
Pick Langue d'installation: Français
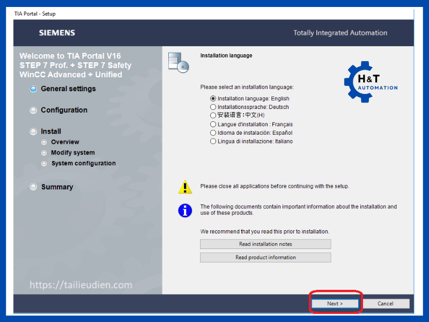(213, 125)
